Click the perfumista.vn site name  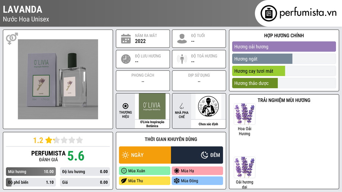(308, 13)
